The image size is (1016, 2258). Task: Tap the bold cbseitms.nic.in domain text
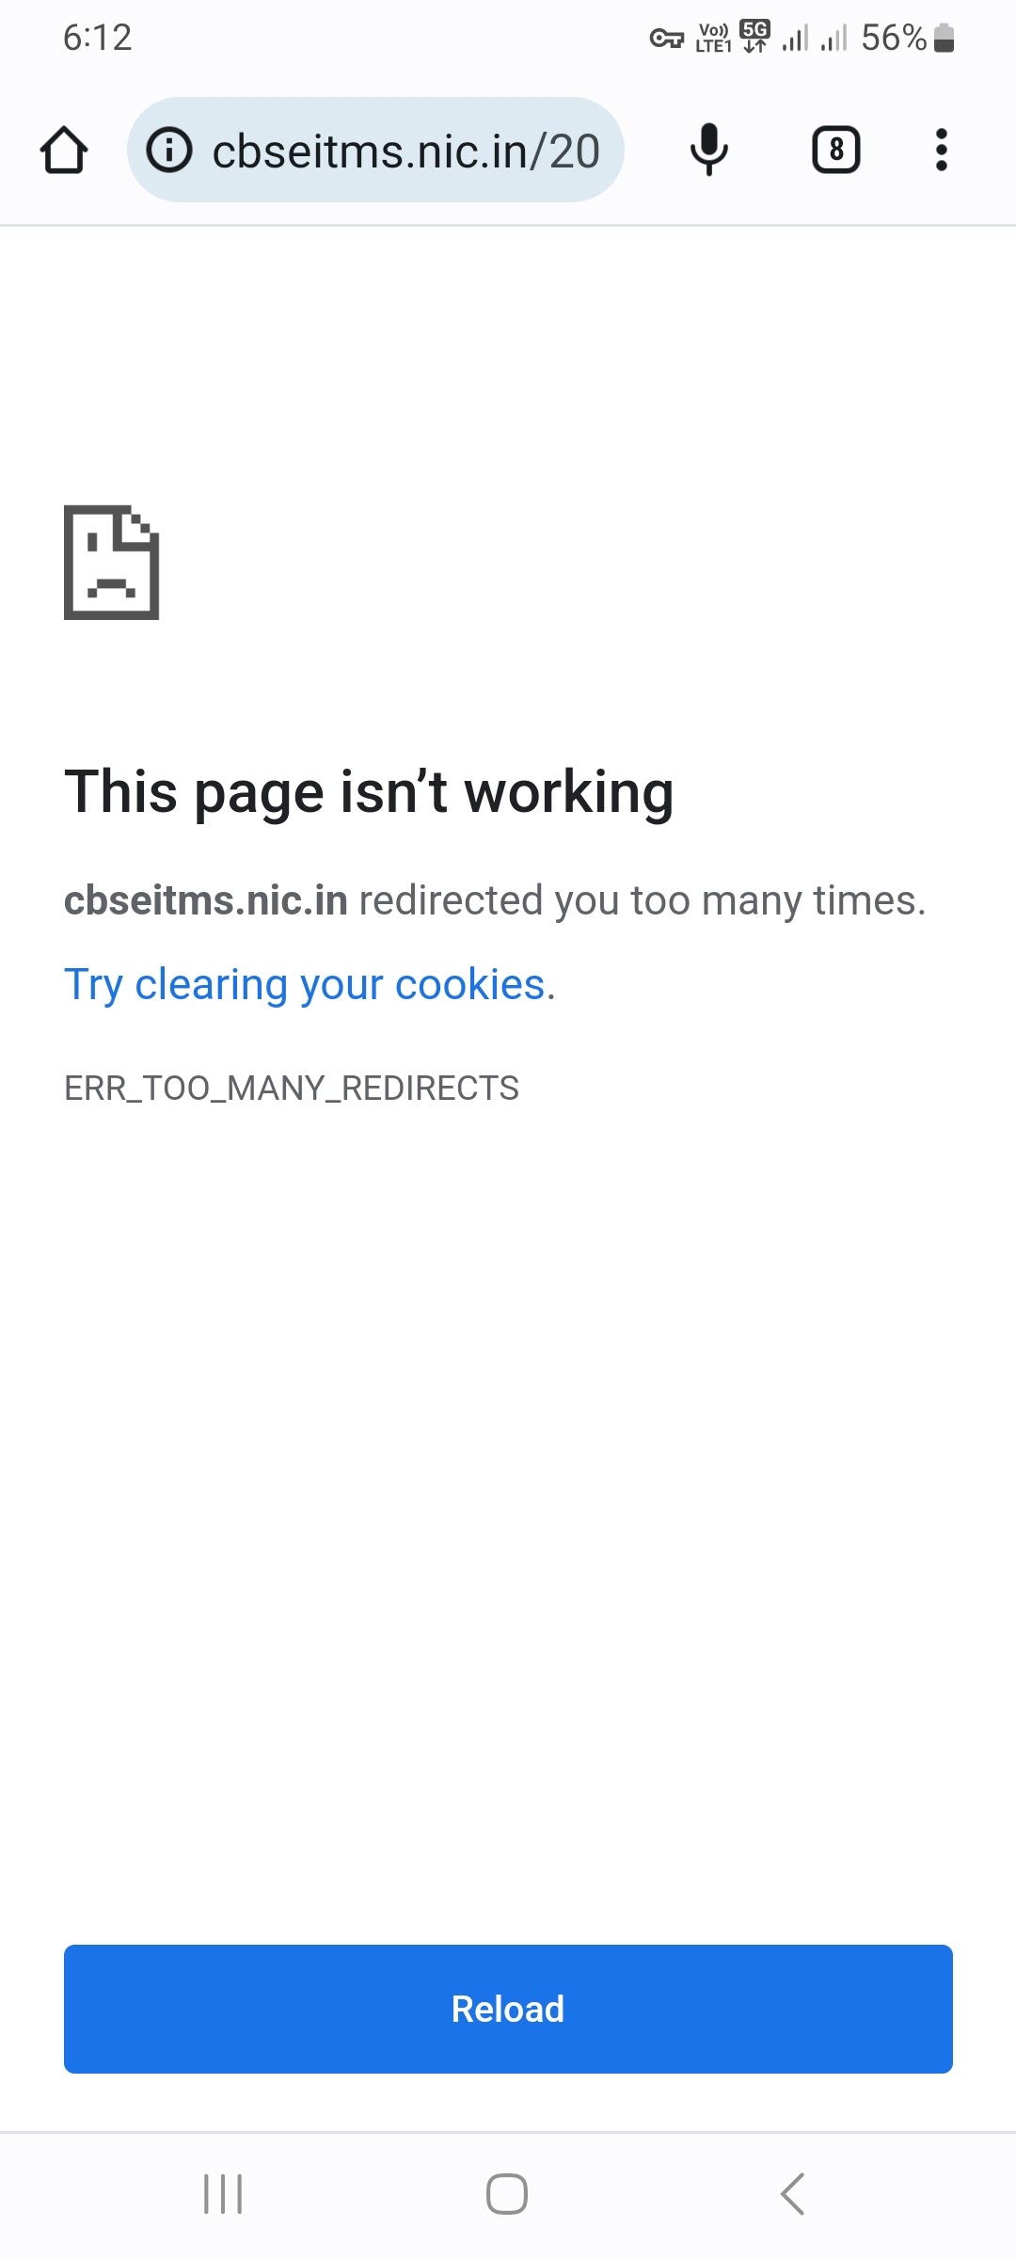coord(206,900)
